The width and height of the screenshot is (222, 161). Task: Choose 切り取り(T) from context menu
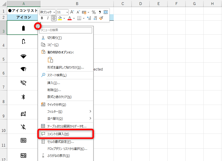[x=66, y=38]
